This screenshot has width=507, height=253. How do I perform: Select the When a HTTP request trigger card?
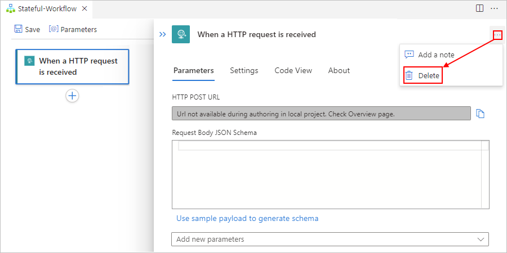pos(72,66)
